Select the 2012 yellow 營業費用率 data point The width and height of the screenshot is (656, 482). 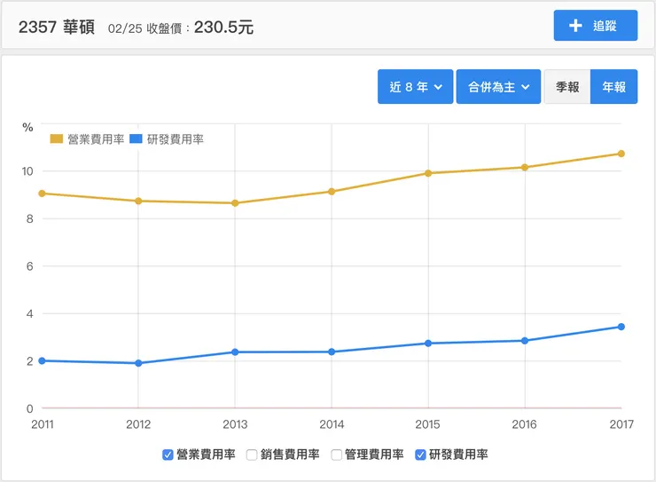138,201
